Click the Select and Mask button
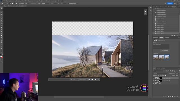 pos(72,3)
